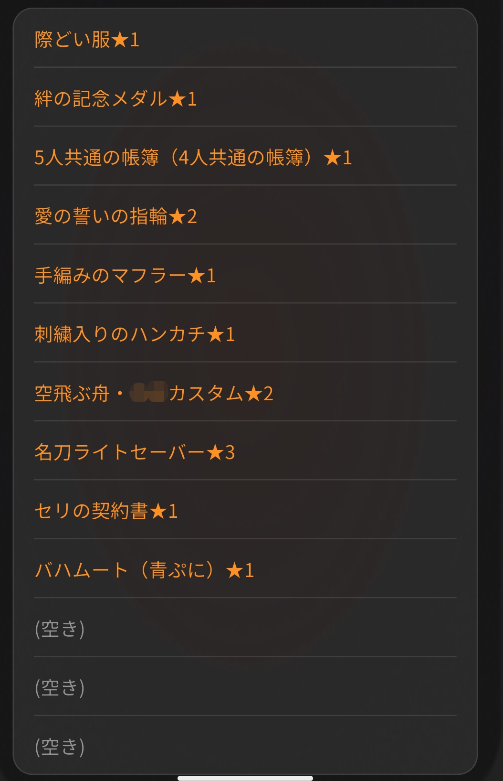
Task: Select 名刀ライトセーバー★3
Action: (245, 452)
